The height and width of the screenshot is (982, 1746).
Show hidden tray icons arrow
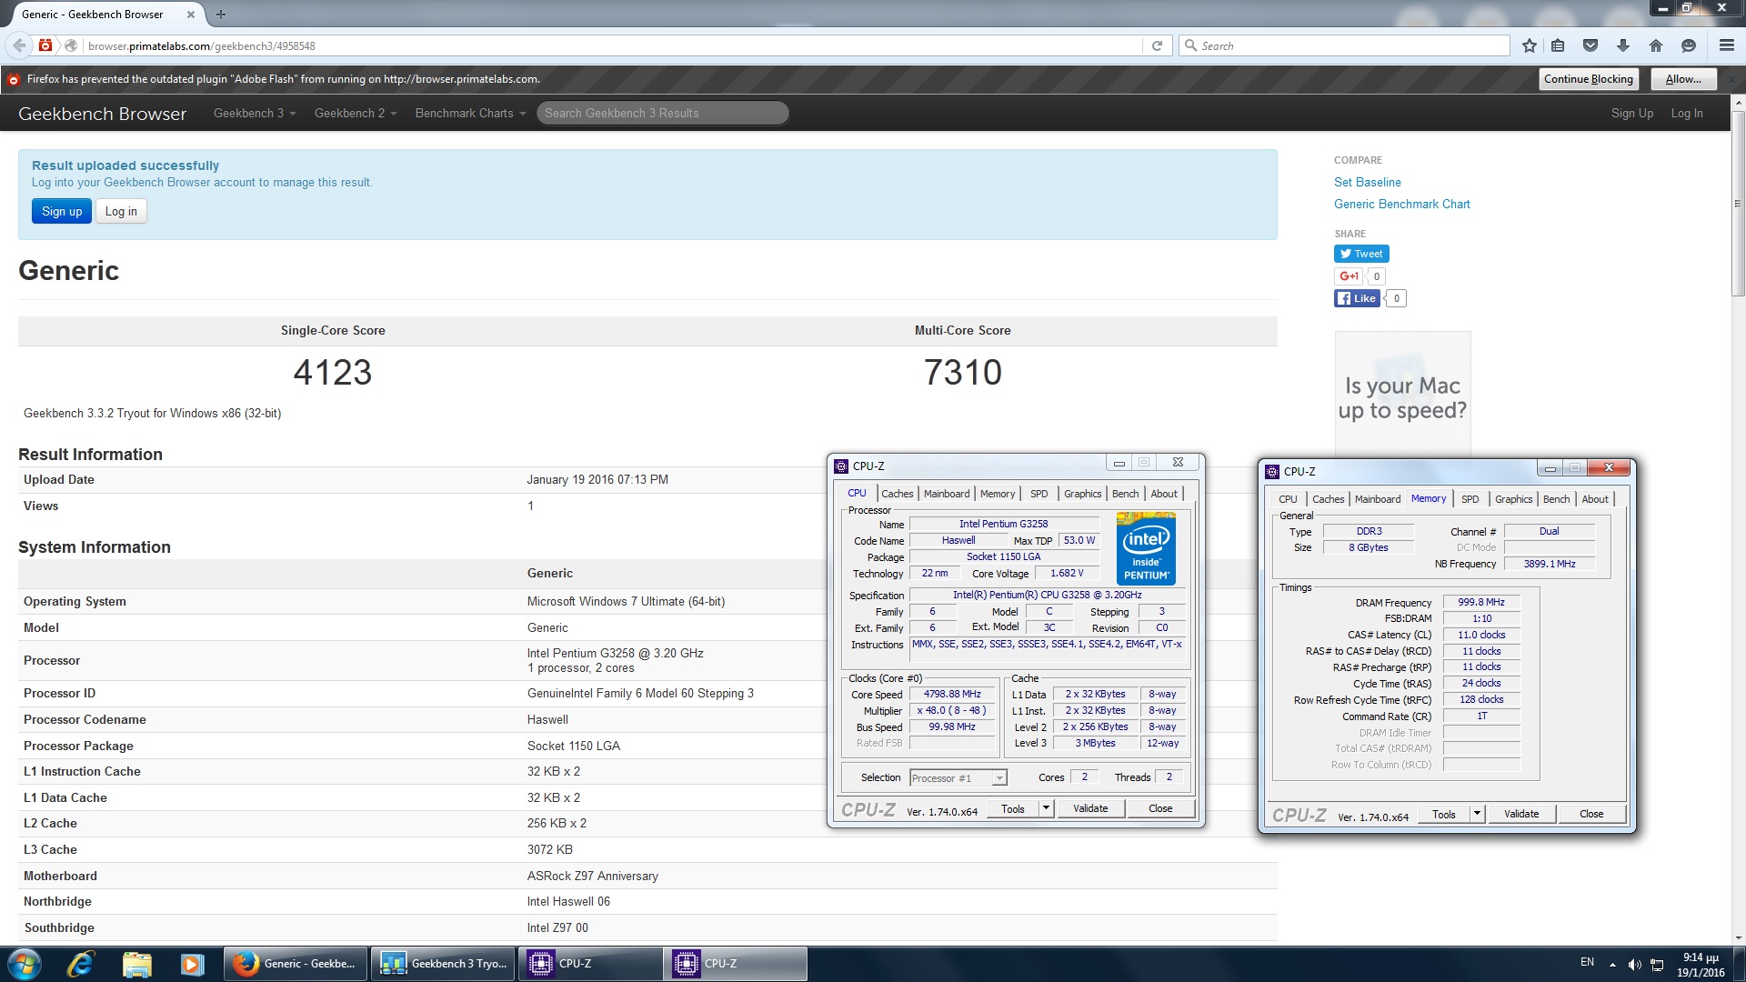pos(1612,965)
